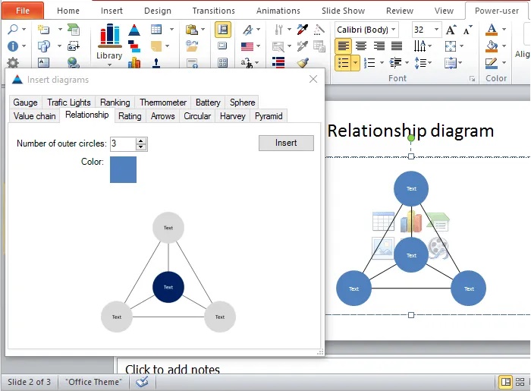This screenshot has width=531, height=391.
Task: Open the Thermometer diagram tab
Action: point(163,102)
